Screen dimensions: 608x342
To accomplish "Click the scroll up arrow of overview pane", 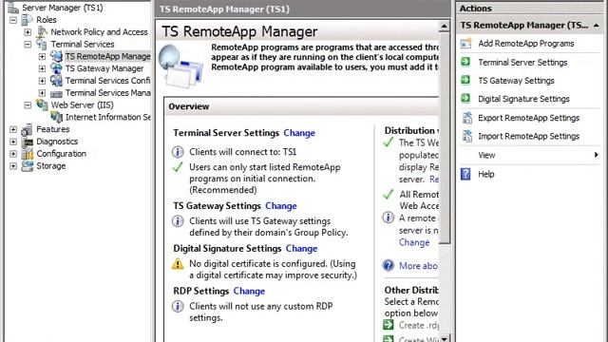I will coord(444,27).
